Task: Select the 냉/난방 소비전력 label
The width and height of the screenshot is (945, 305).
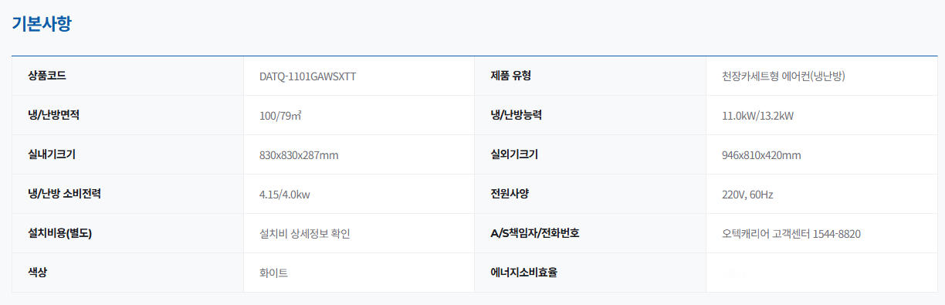Action: point(64,194)
